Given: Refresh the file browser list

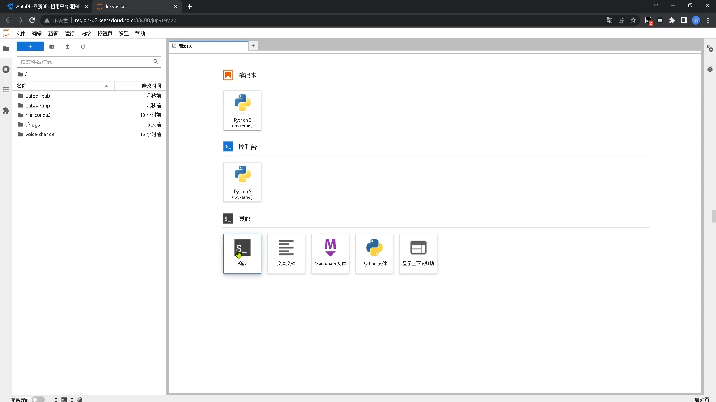Looking at the screenshot, I should pyautogui.click(x=83, y=47).
